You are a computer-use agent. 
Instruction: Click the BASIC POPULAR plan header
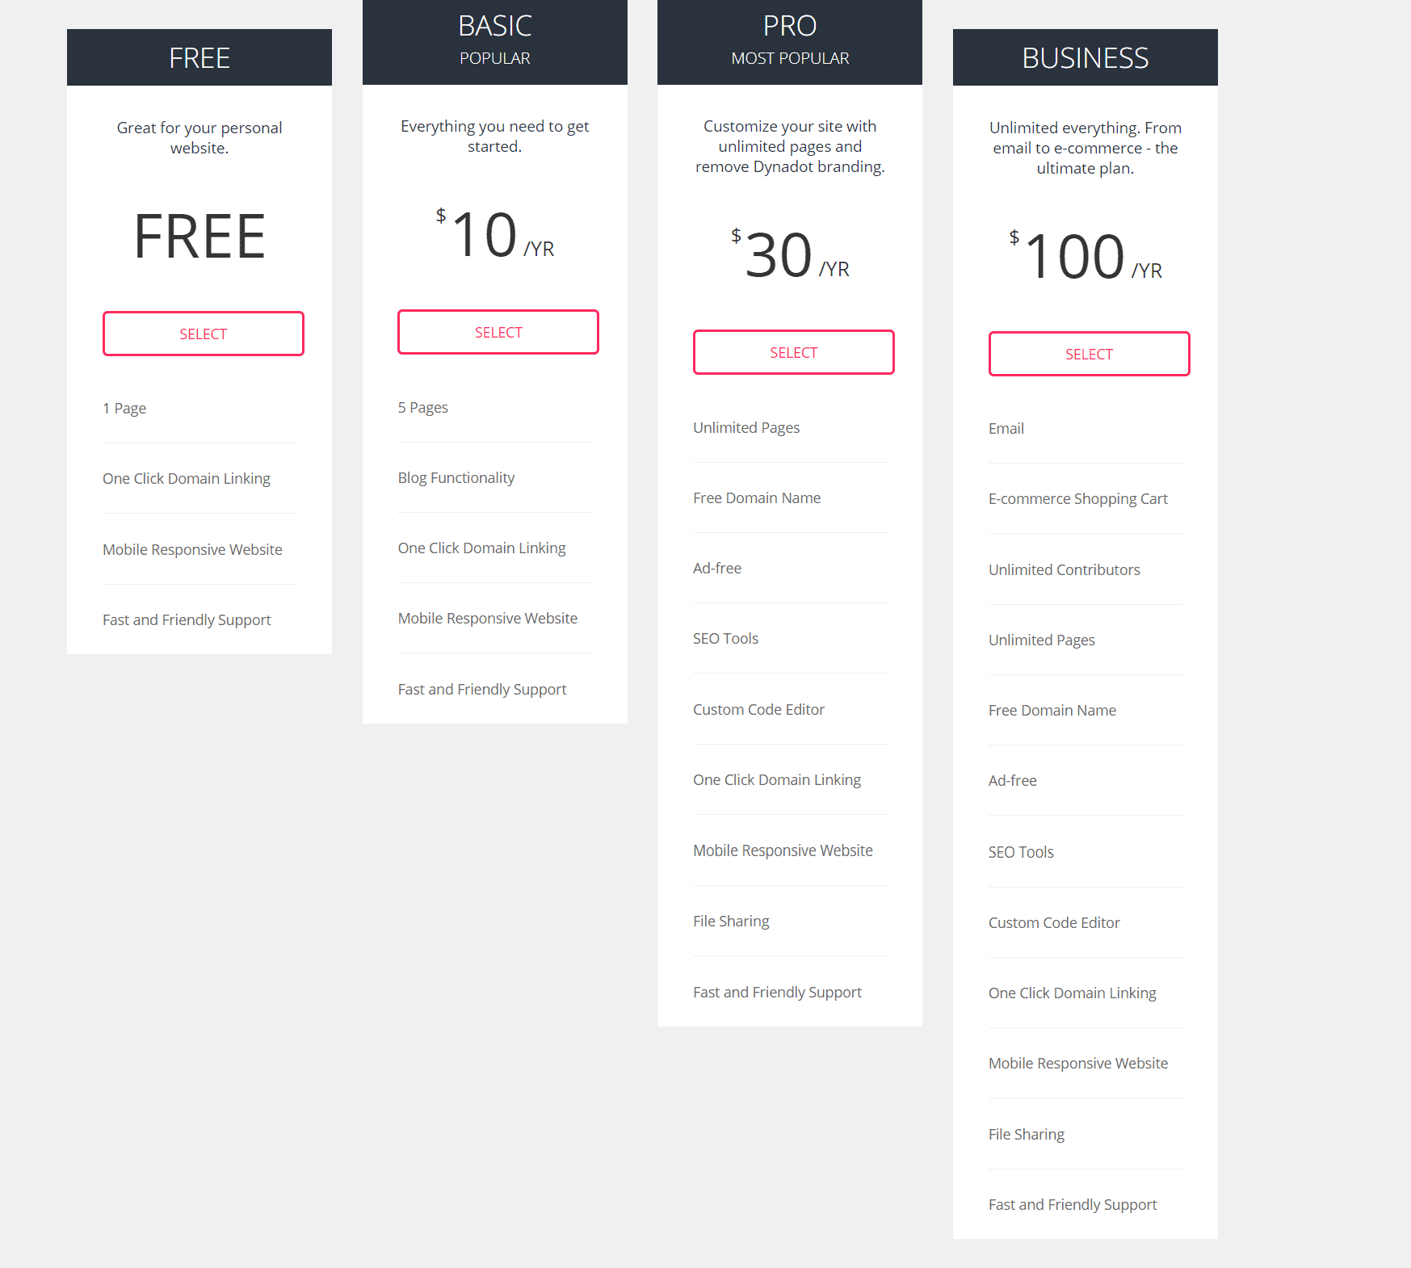495,42
